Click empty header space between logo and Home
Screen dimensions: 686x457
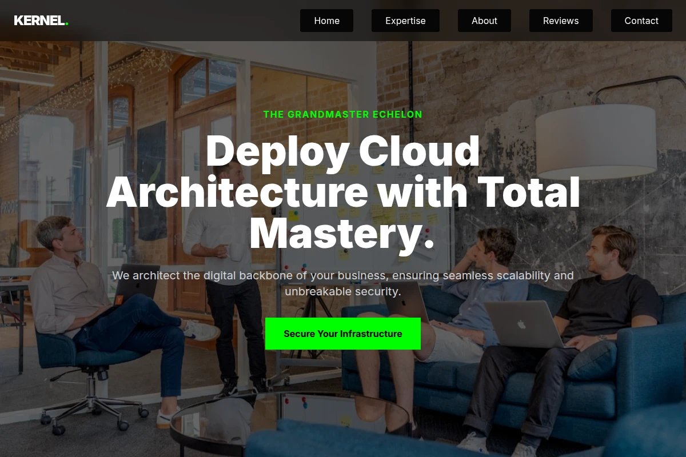coord(184,21)
